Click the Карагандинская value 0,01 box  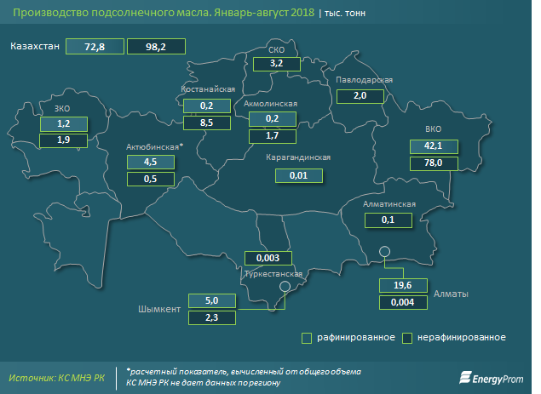(x=299, y=175)
